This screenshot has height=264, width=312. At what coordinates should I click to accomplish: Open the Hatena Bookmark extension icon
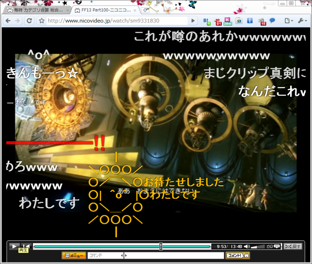[x=207, y=21]
